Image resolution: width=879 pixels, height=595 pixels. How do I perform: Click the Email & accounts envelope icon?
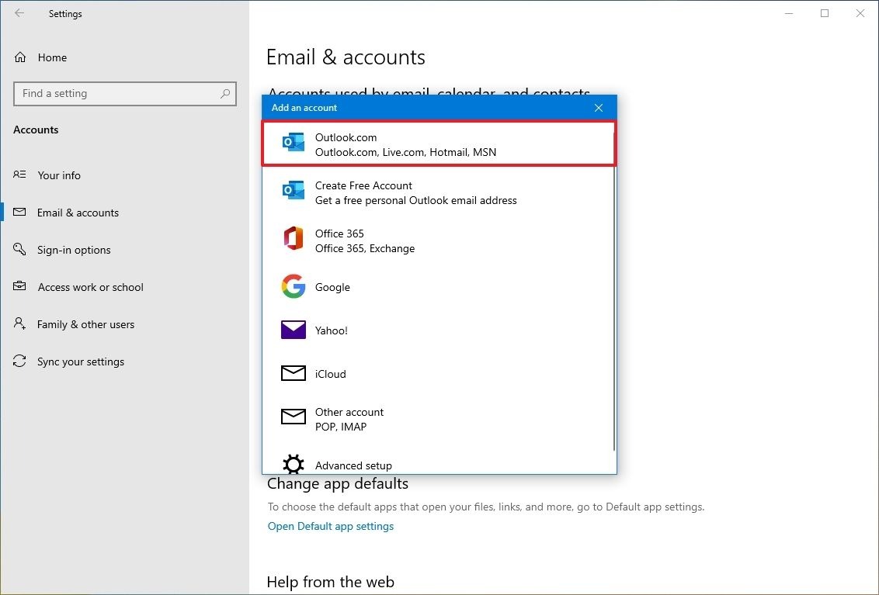point(19,213)
